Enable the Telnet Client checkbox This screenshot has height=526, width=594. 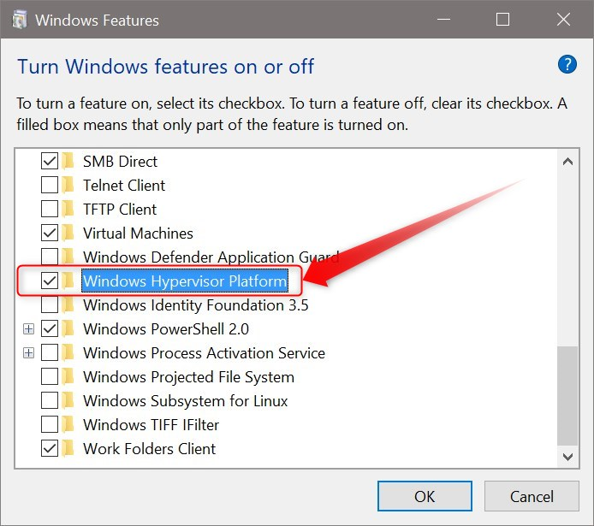point(50,185)
